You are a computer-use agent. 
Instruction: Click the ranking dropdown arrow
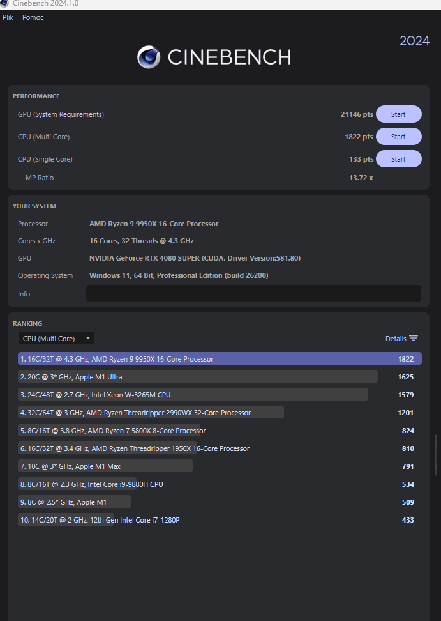click(88, 338)
